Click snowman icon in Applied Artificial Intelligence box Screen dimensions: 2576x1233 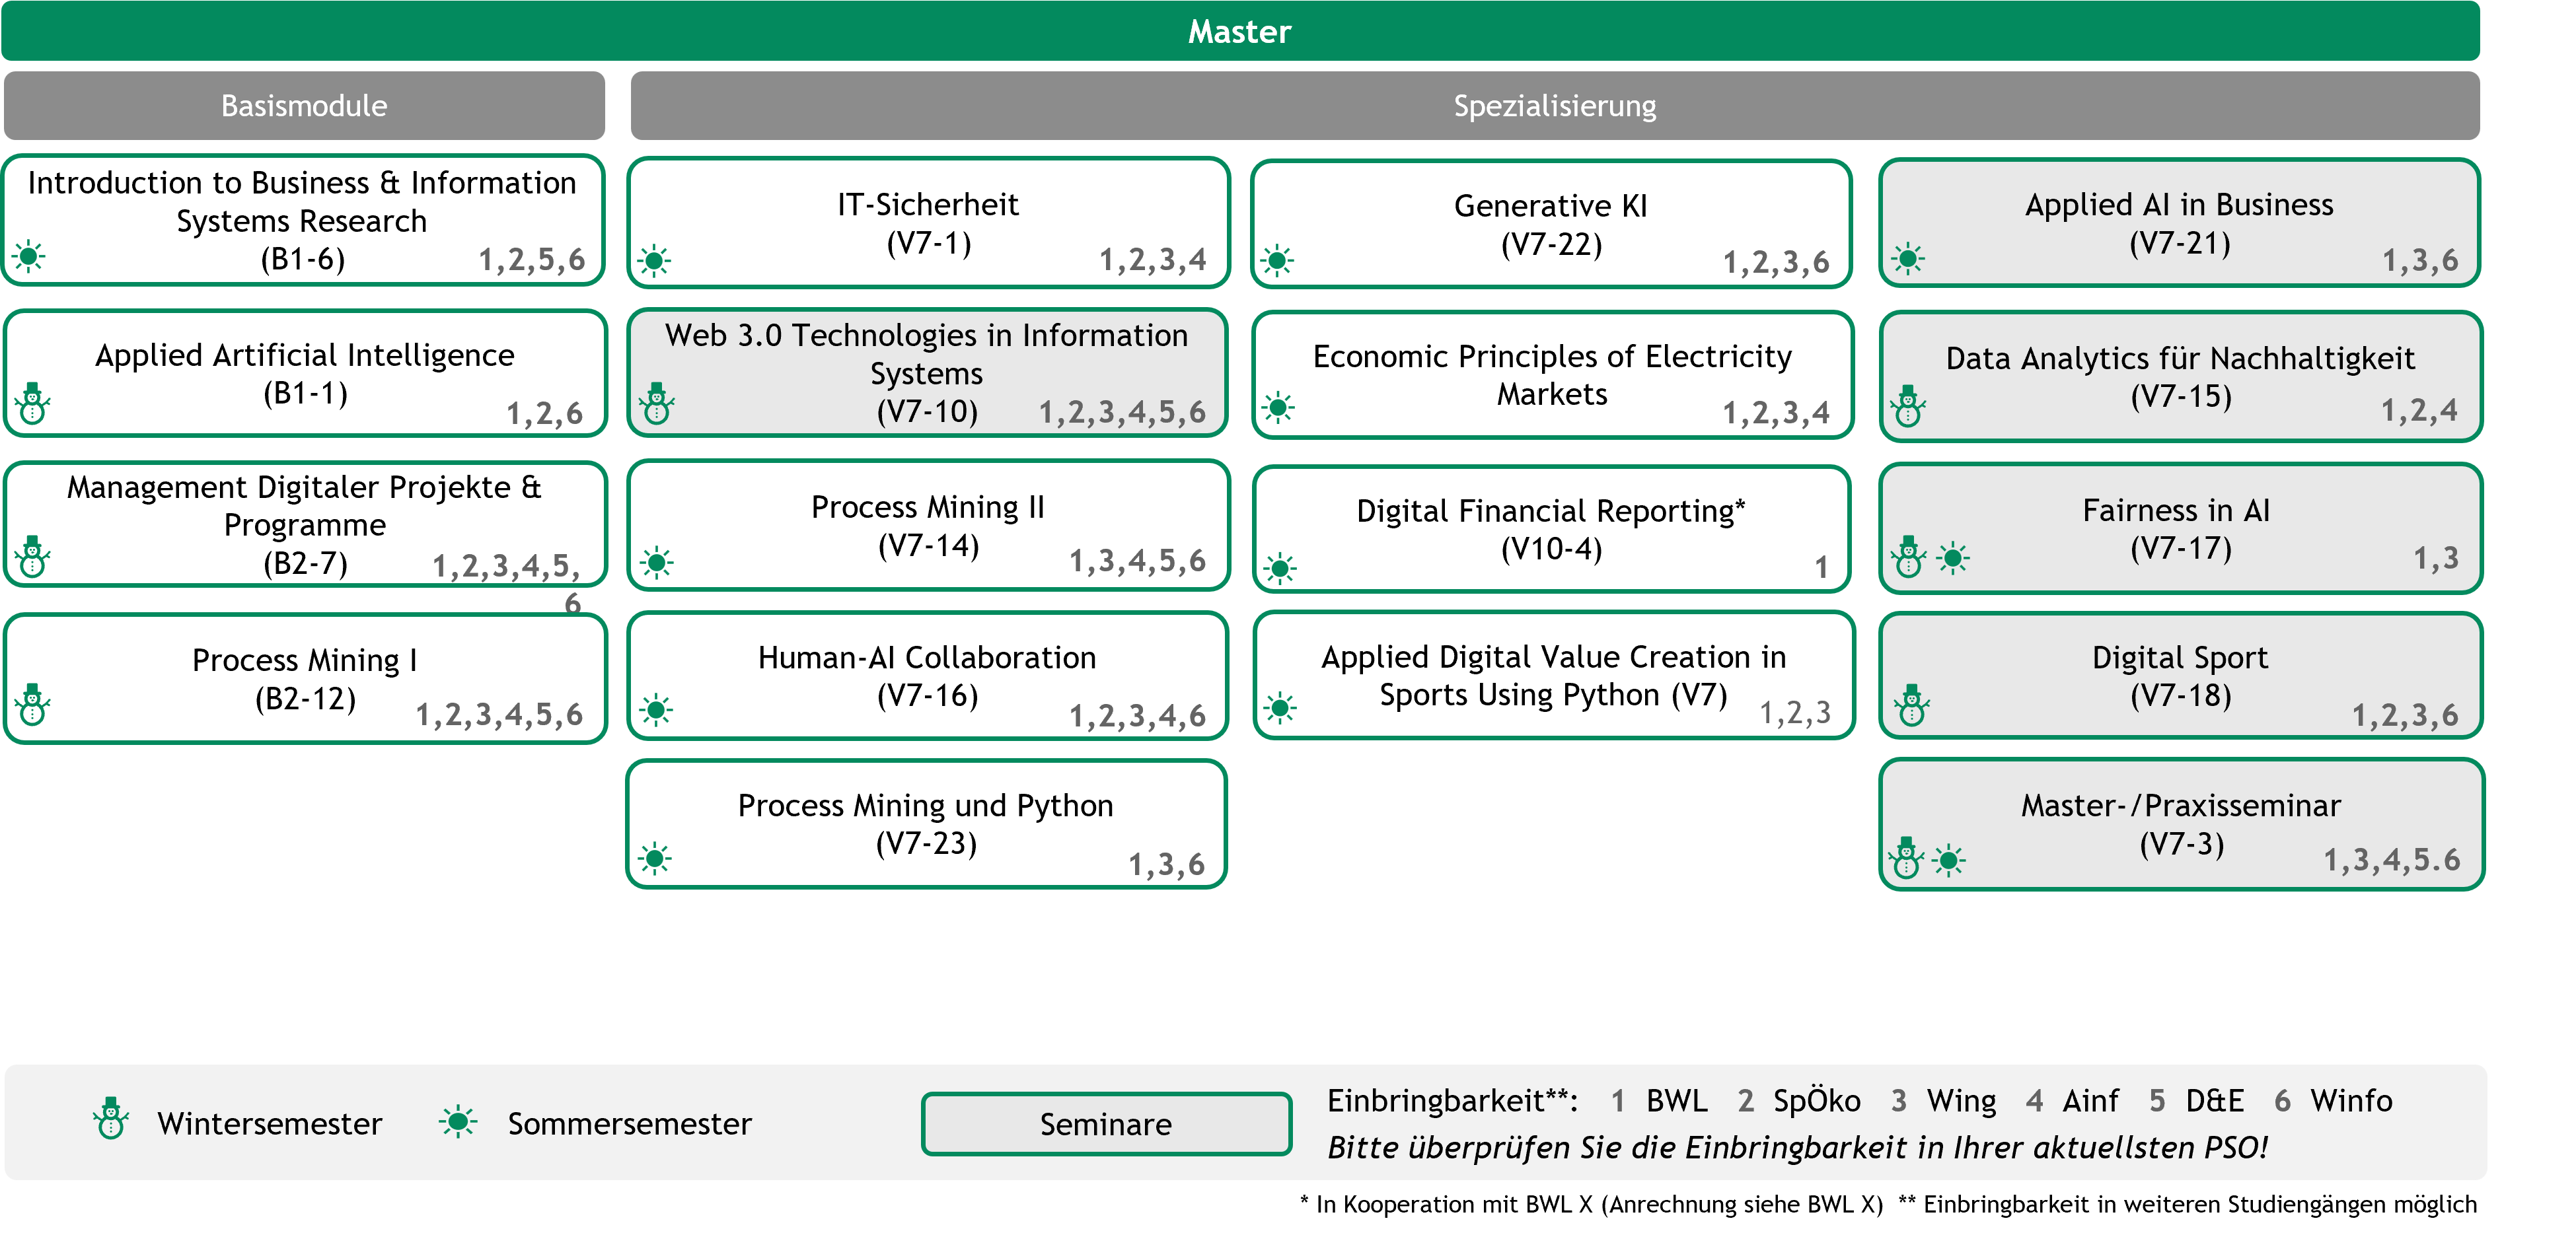pos(33,404)
